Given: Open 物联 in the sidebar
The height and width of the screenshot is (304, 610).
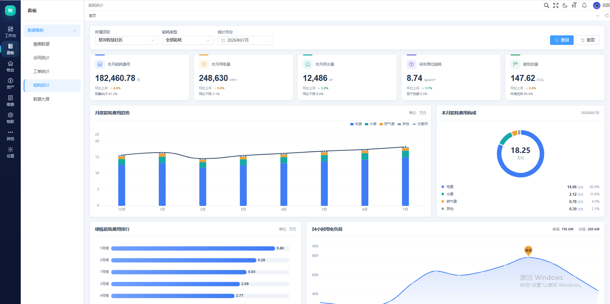Looking at the screenshot, I should 10,118.
